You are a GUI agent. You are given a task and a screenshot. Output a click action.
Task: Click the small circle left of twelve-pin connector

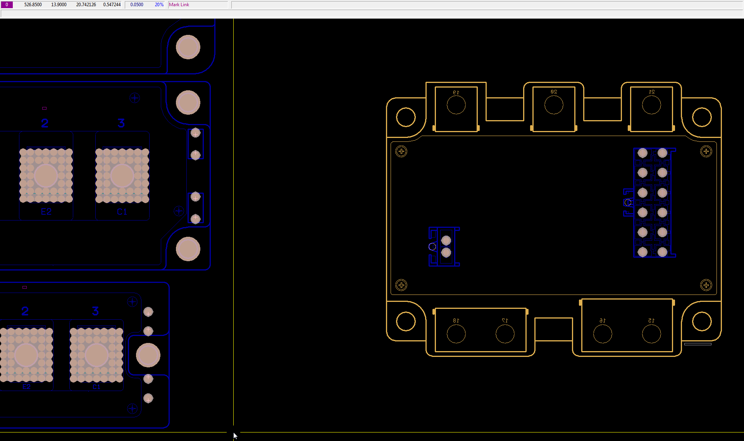(628, 202)
